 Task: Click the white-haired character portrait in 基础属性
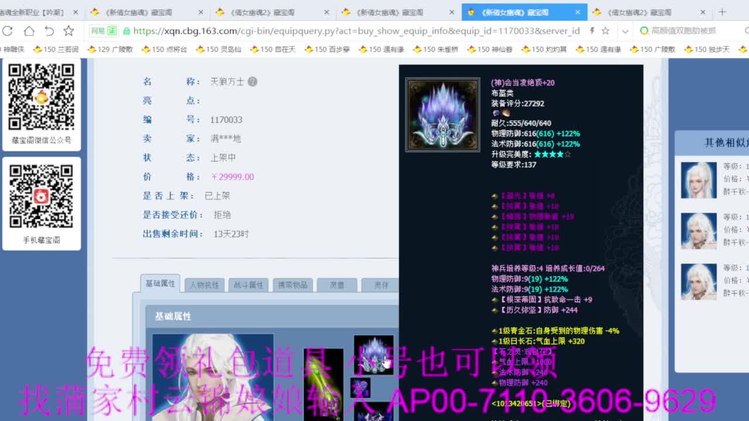(212, 377)
